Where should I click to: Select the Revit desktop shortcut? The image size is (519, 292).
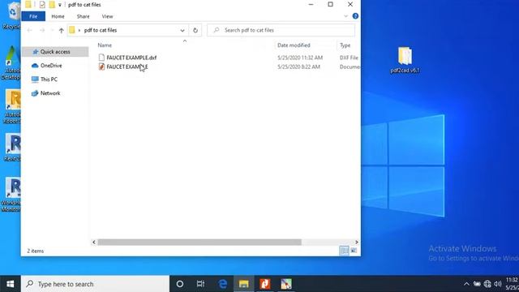coord(13,148)
